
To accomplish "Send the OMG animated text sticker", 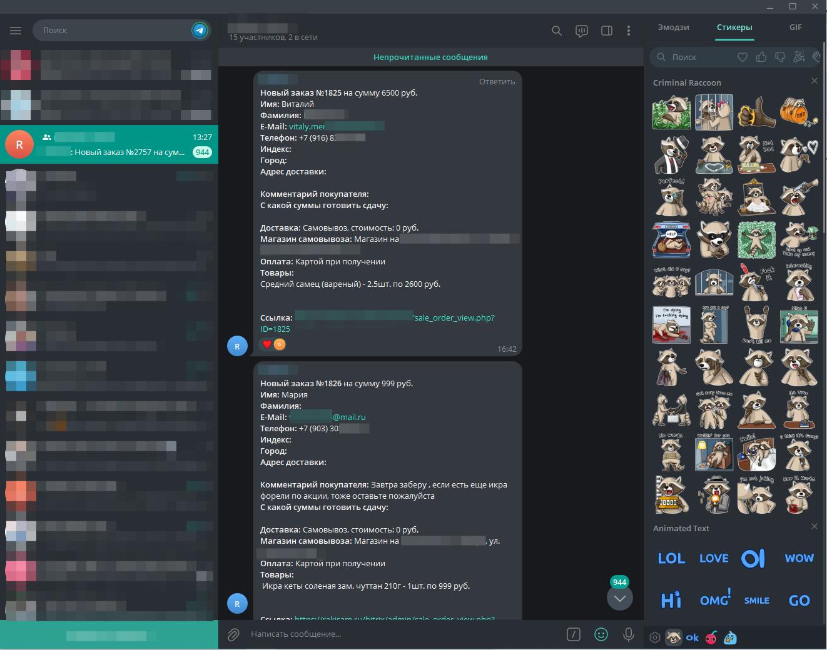I will point(715,598).
